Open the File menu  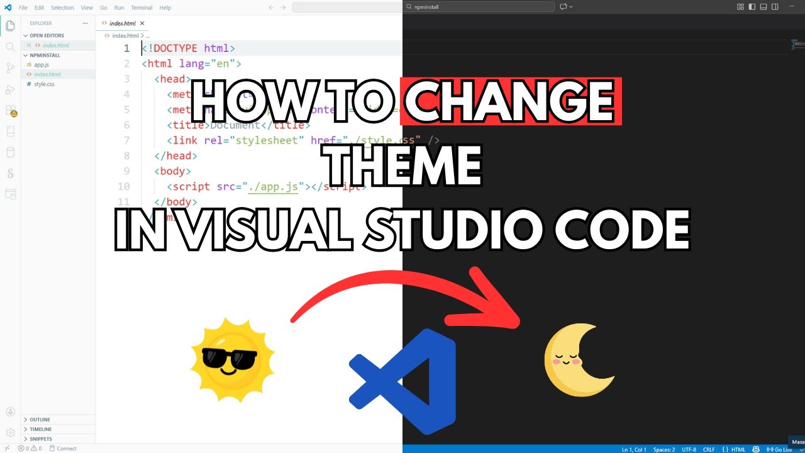(x=23, y=8)
